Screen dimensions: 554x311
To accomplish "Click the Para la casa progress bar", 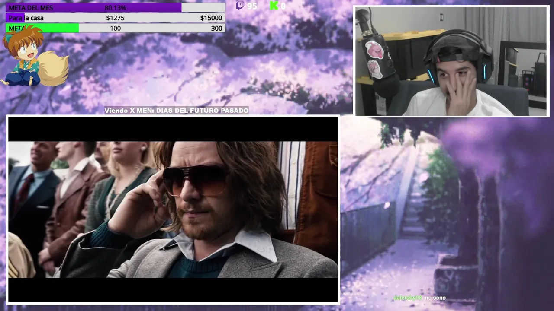I will (115, 18).
